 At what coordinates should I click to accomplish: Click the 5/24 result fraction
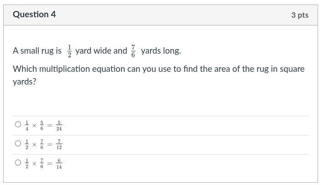click(x=59, y=125)
